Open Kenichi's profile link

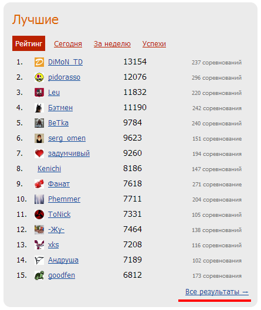click(x=49, y=169)
